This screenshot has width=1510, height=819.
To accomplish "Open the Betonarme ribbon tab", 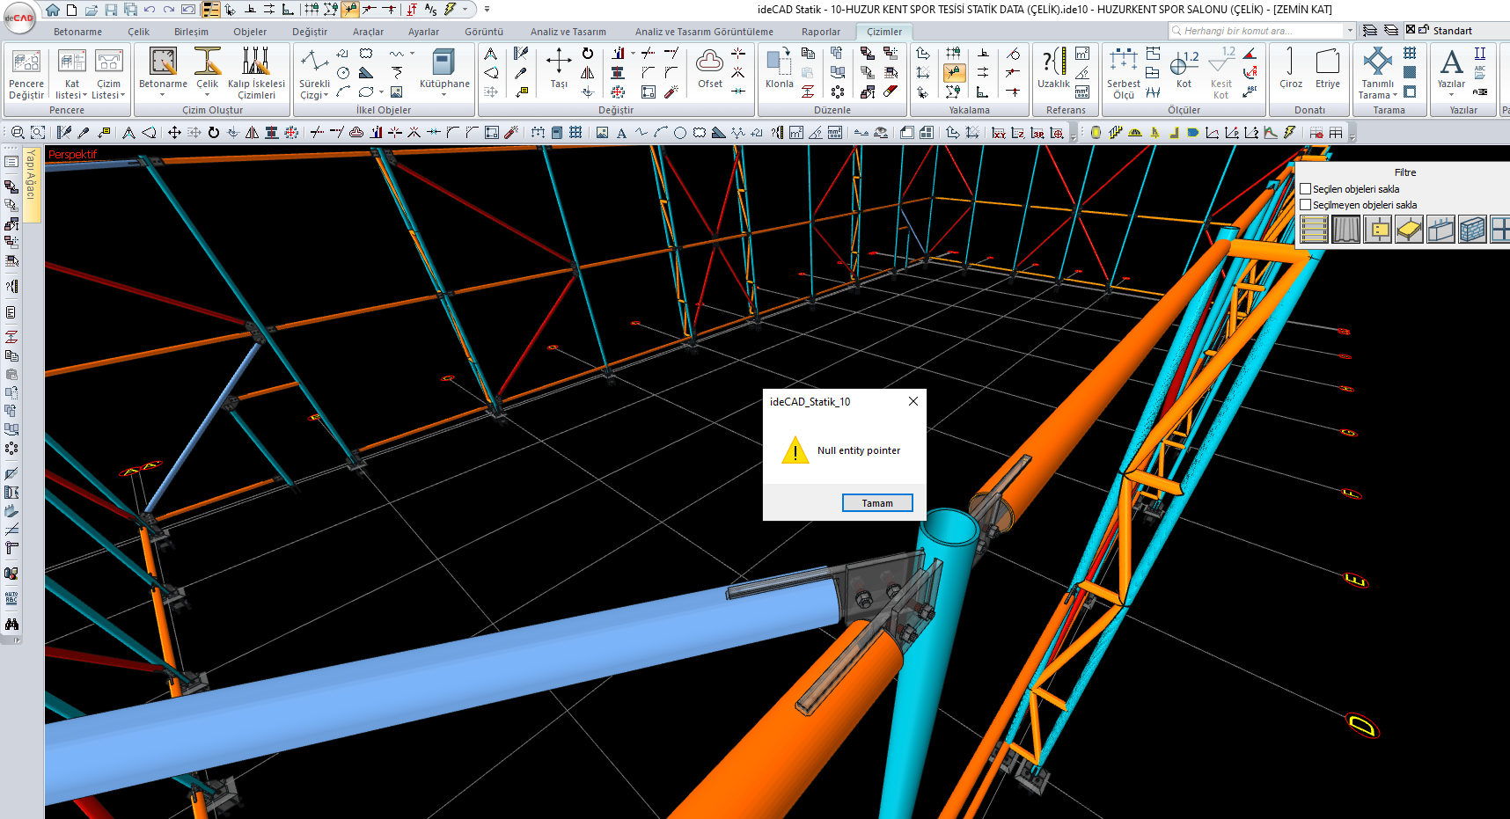I will click(77, 32).
